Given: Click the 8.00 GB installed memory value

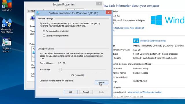Looking at the screenshot, I should (x=137, y=50).
